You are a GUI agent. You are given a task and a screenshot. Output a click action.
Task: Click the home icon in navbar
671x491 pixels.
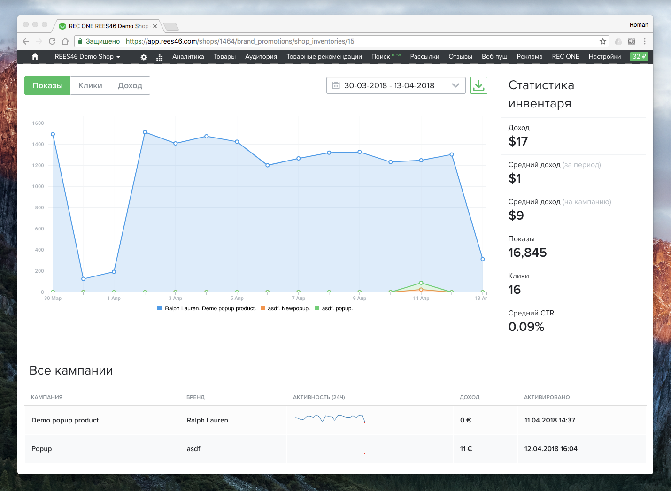[x=35, y=57]
